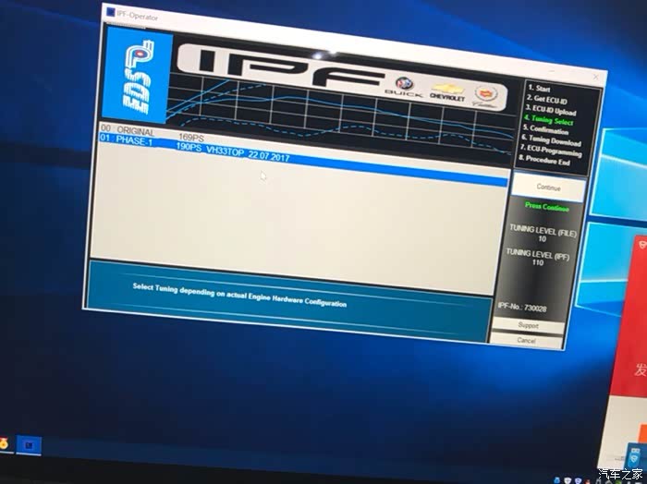Click the blue IPF logo emblem
The height and width of the screenshot is (484, 647).
(138, 77)
